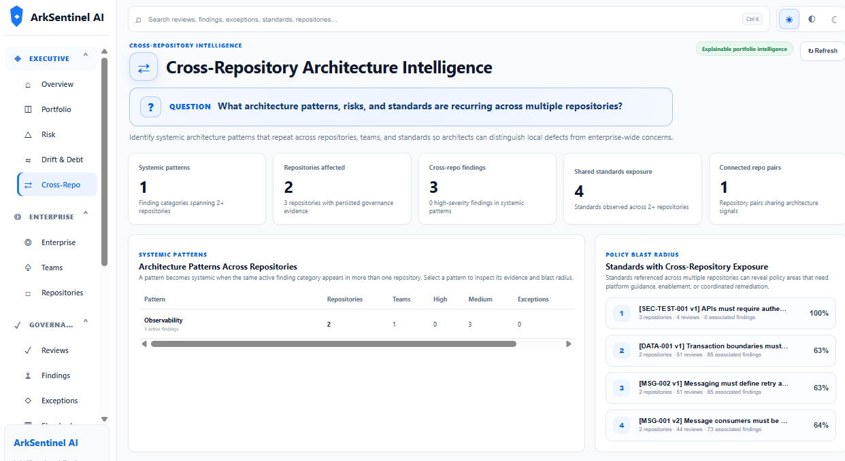Image resolution: width=845 pixels, height=461 pixels.
Task: Click the Repositories affected card
Action: pos(342,189)
